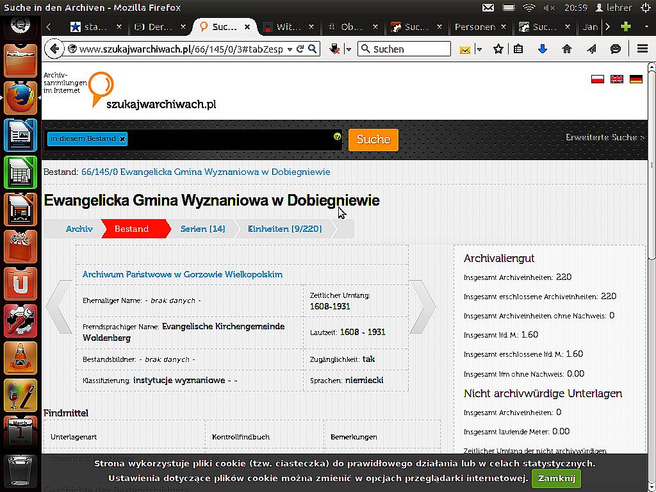
Task: Switch page language to Polish flag
Action: click(598, 79)
